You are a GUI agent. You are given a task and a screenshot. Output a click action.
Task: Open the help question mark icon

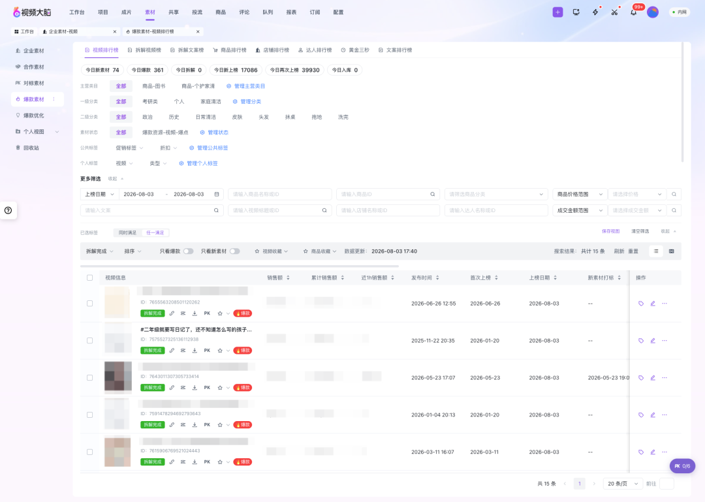pos(8,210)
